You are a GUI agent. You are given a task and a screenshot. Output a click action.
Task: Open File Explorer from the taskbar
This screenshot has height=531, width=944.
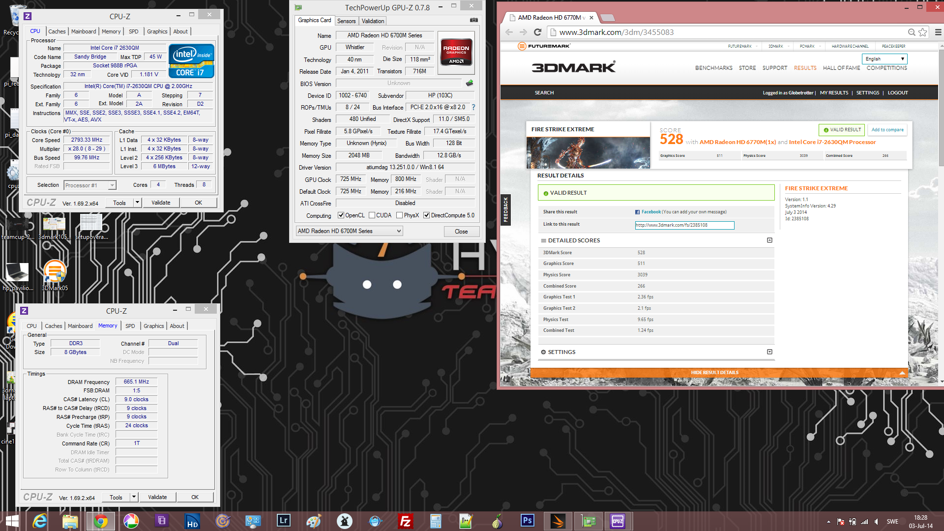[70, 521]
